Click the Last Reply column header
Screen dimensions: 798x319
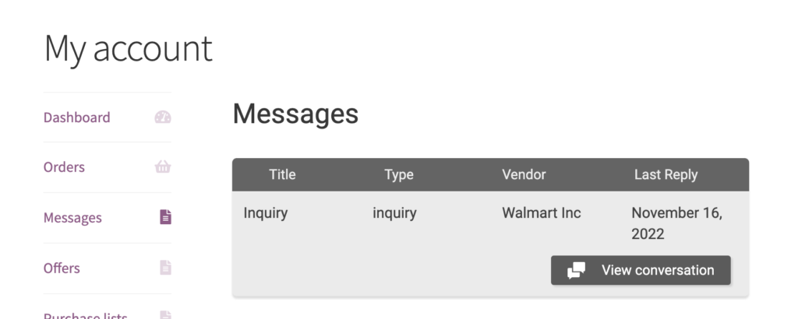click(666, 175)
